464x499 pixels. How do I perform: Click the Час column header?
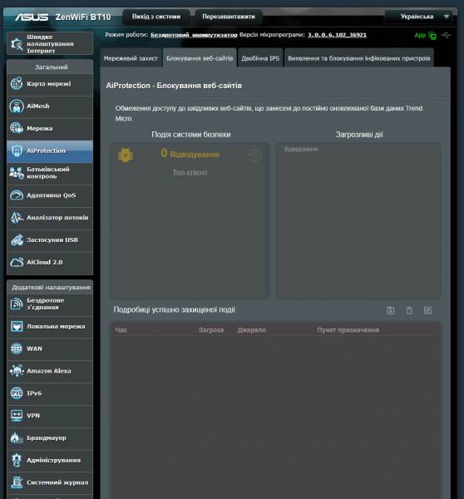pyautogui.click(x=121, y=330)
